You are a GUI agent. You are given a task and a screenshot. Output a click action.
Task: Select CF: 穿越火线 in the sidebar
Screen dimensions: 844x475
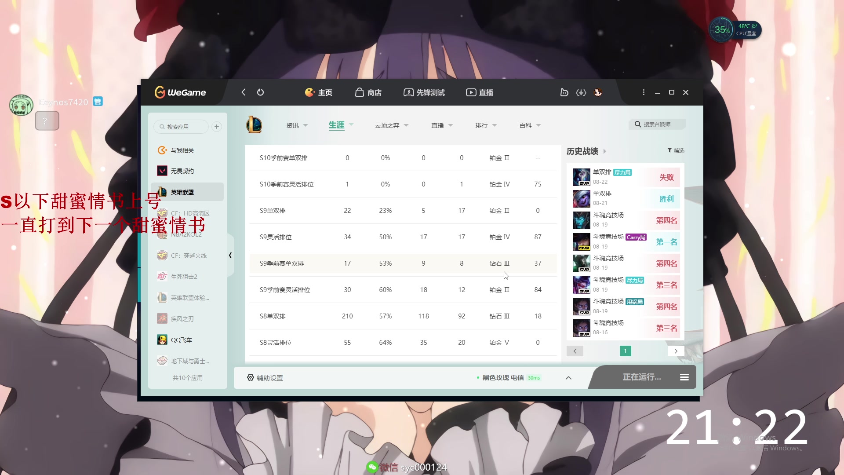click(187, 256)
